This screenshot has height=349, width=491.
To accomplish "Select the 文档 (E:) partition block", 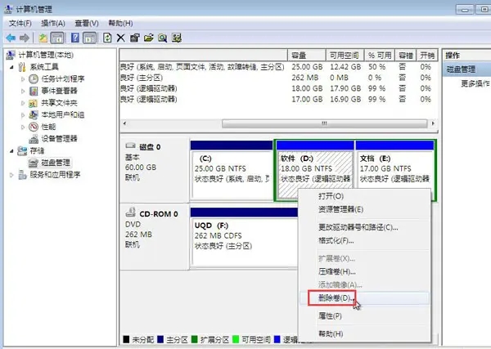I will point(394,170).
